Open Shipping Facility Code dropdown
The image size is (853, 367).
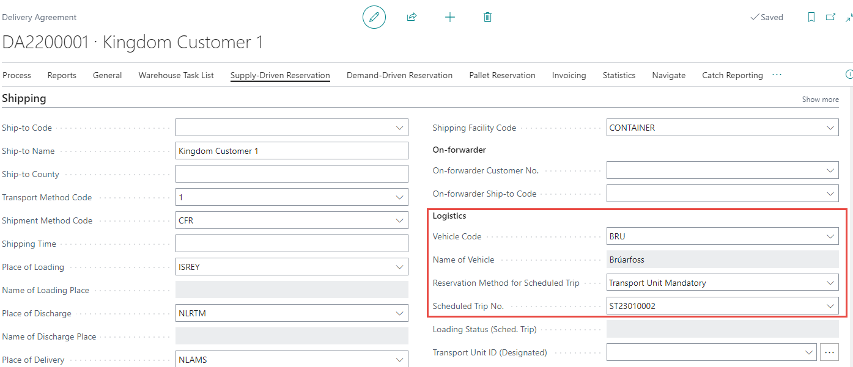tap(830, 128)
